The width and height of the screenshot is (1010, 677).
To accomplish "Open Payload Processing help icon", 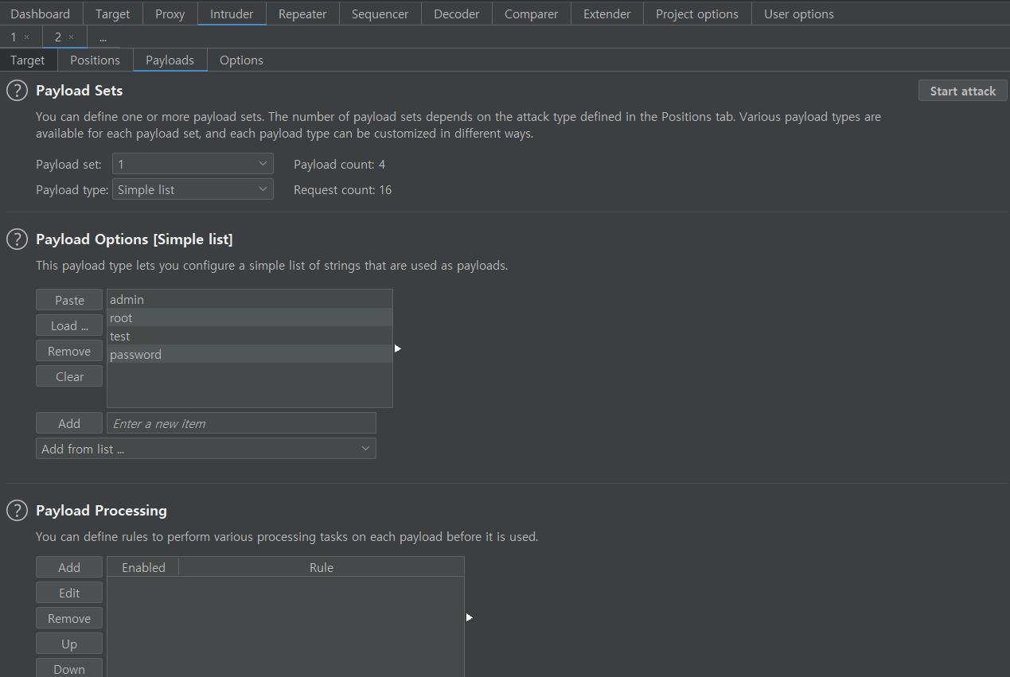I will point(17,510).
